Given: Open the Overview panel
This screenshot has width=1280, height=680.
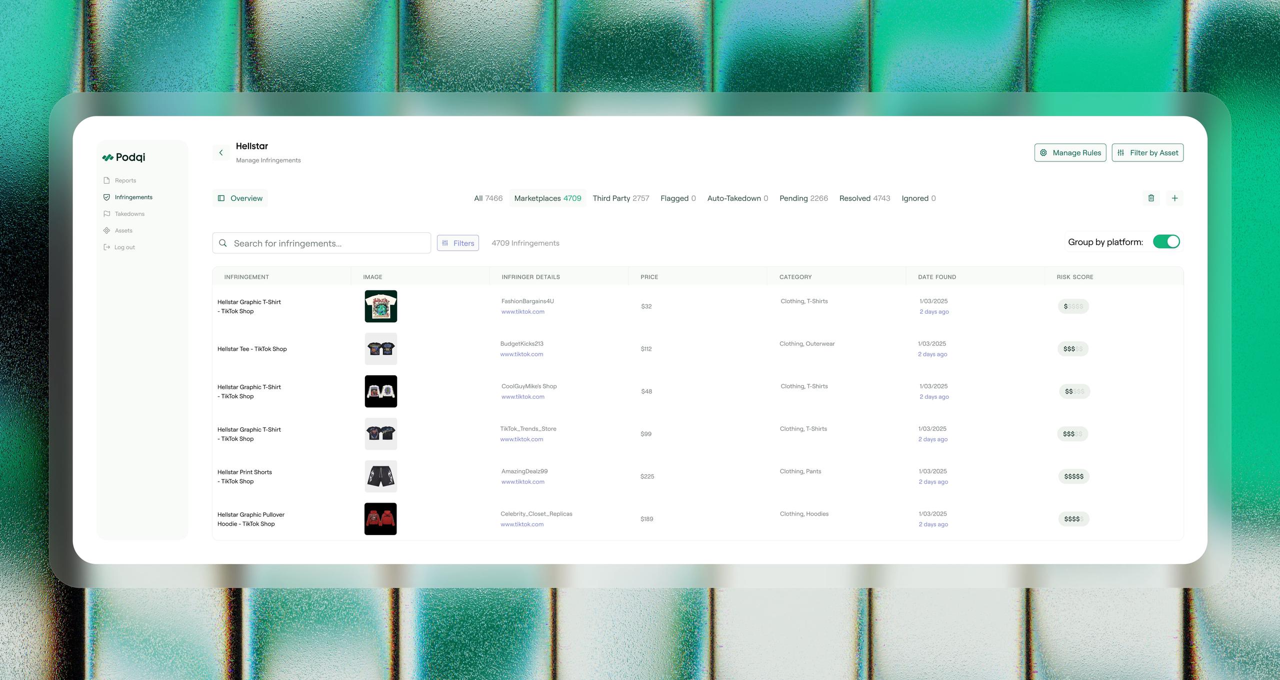Looking at the screenshot, I should (240, 198).
